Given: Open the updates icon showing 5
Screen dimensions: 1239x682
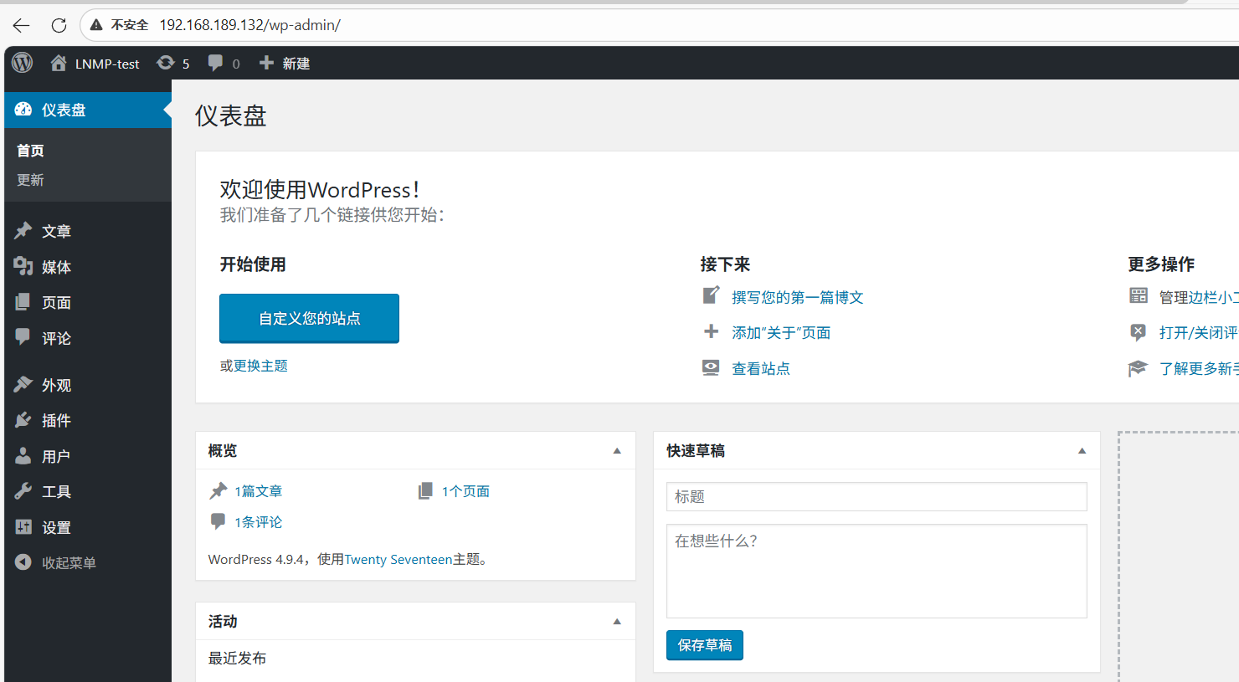Looking at the screenshot, I should click(166, 63).
